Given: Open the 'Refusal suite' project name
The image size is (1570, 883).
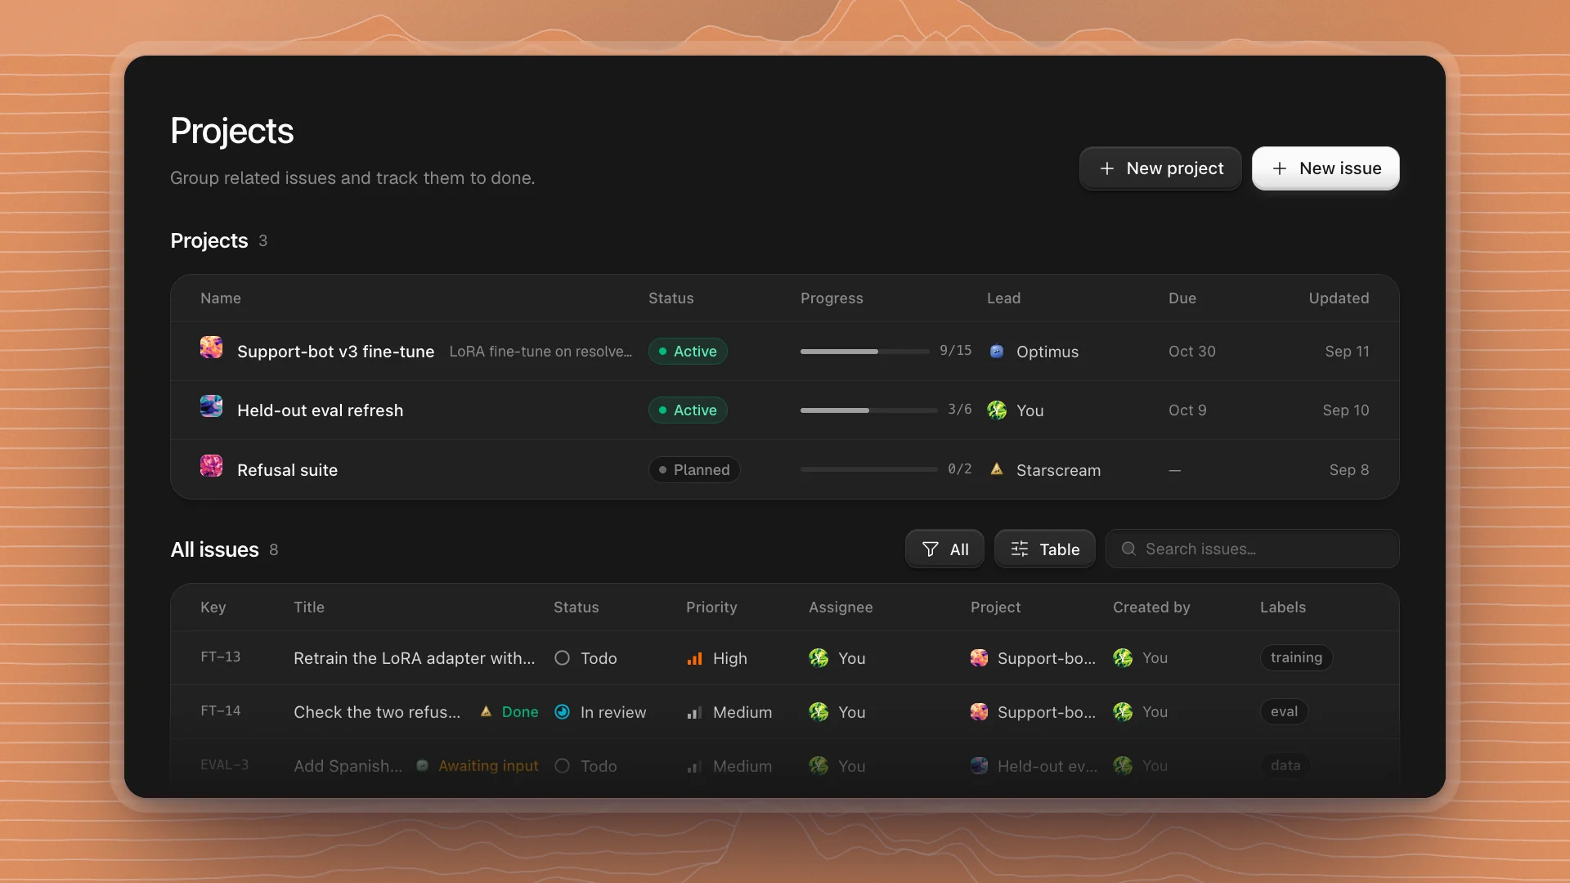Looking at the screenshot, I should coord(287,470).
